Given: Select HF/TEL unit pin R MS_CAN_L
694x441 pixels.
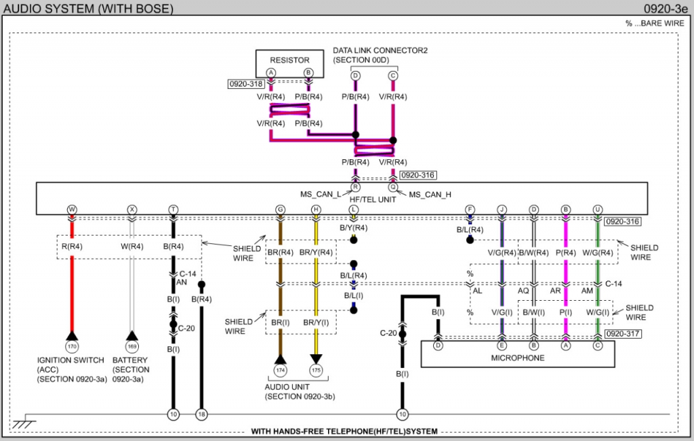Looking at the screenshot, I should click(x=355, y=188).
